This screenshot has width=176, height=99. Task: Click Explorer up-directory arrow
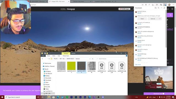pos(49,59)
